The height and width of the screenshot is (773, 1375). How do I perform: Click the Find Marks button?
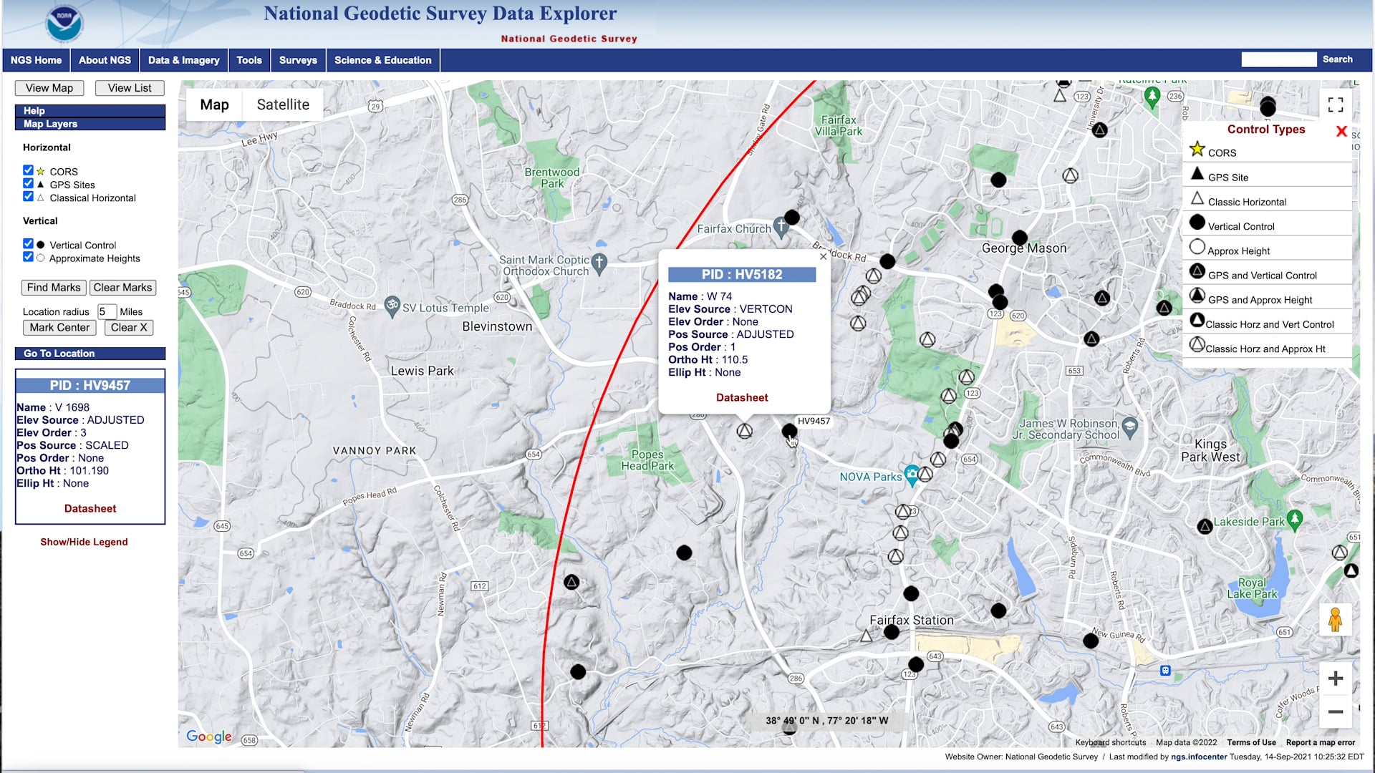tap(53, 287)
